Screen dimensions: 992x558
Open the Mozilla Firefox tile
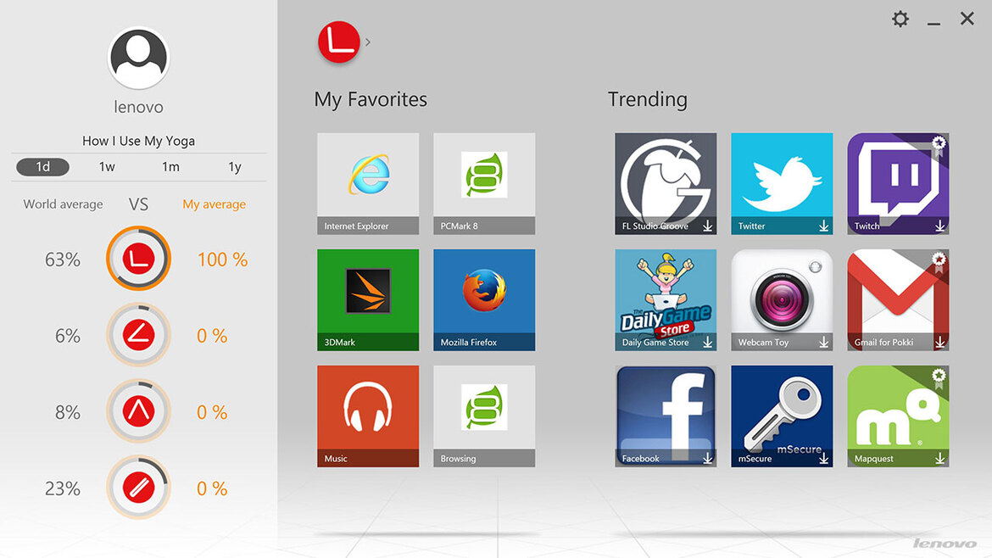(484, 300)
